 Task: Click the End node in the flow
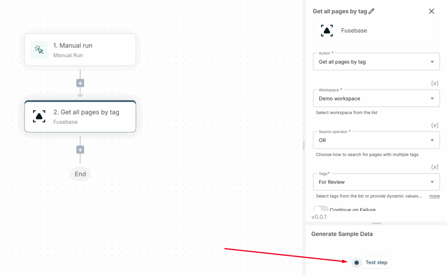pos(80,174)
